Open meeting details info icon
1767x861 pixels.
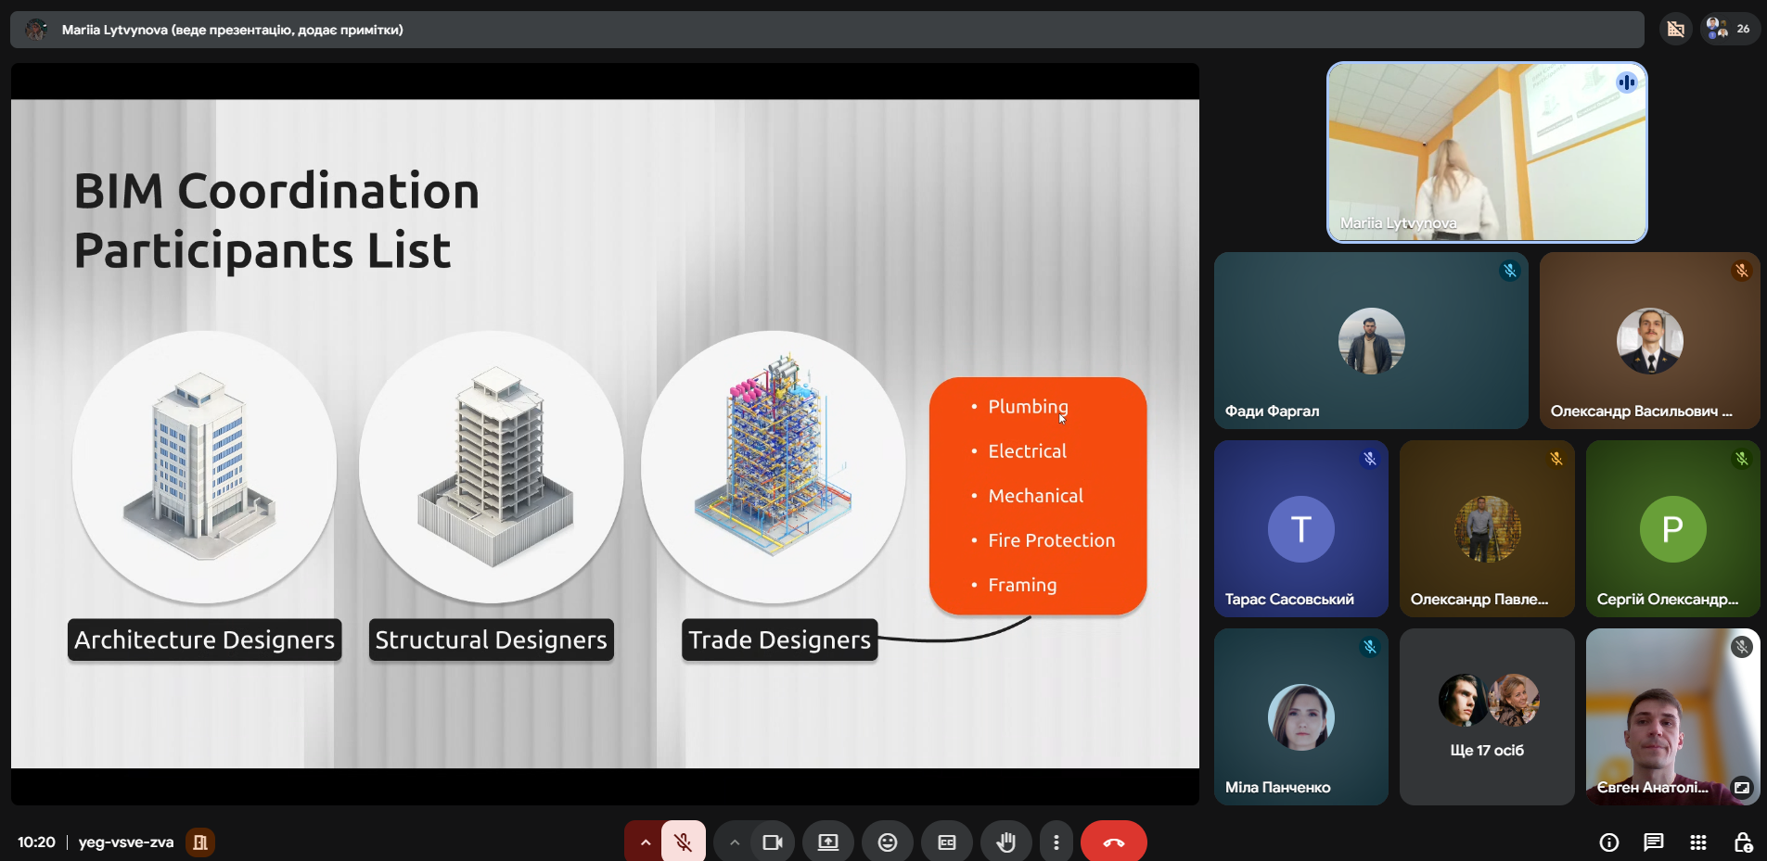[x=1609, y=842]
